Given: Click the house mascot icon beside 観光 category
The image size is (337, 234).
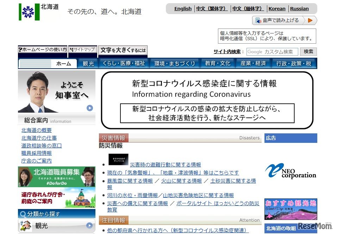Looking at the screenshot, I should pyautogui.click(x=25, y=226).
